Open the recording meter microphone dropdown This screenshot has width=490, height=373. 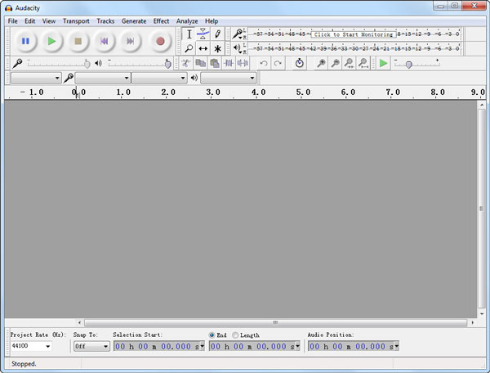[238, 34]
